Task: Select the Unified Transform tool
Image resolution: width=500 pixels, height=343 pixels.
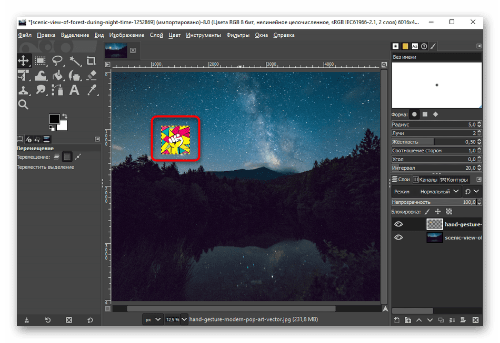Action: pos(24,76)
